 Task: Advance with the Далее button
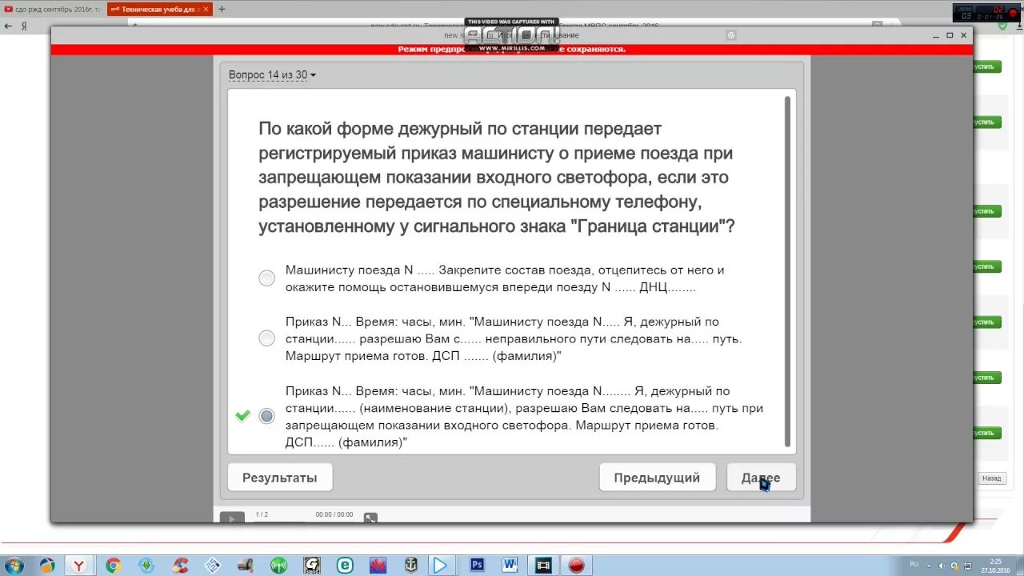pos(761,478)
